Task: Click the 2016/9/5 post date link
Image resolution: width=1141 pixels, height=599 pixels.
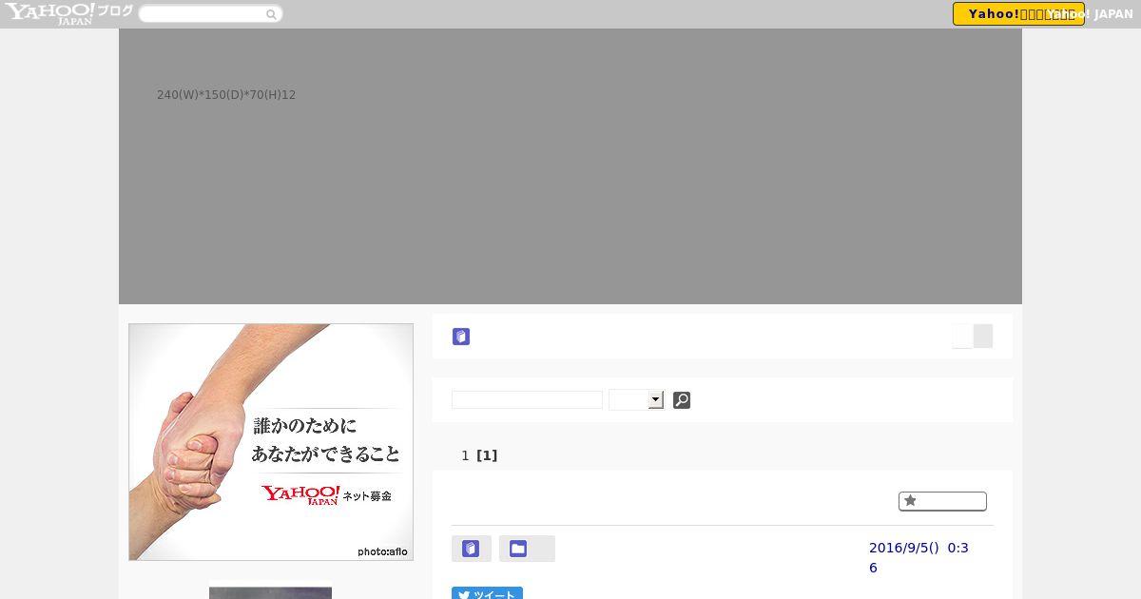Action: click(919, 557)
